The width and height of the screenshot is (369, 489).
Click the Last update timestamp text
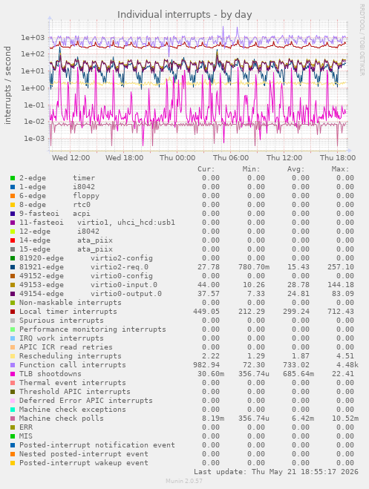[276, 471]
